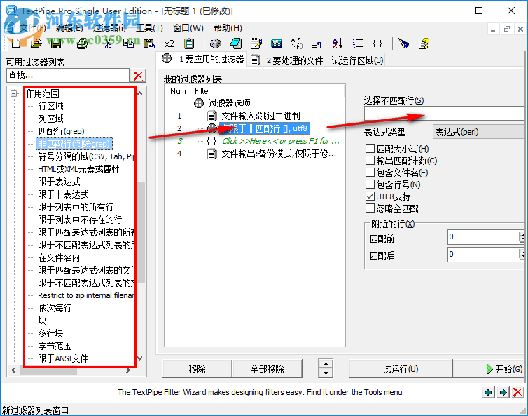This screenshot has height=416, width=528.
Task: Open the 编辑(E) menu
Action: [69, 28]
